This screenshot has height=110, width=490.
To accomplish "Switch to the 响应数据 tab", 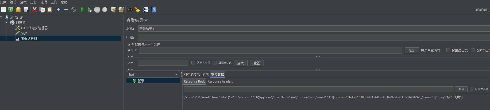I will pos(217,74).
